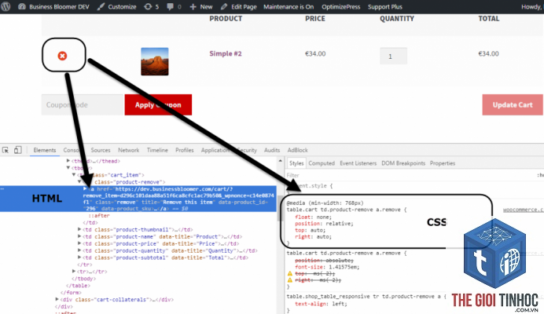Click the struck-through position: absolute declaration
This screenshot has width=544, height=314.
[324, 261]
